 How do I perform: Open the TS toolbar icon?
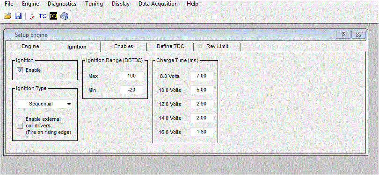click(x=43, y=16)
